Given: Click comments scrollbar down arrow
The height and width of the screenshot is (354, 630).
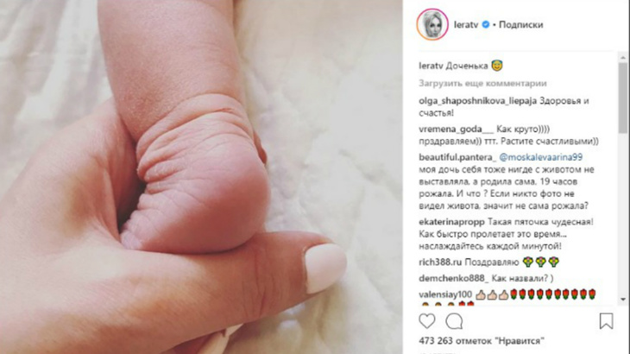Looking at the screenshot, I should [623, 300].
